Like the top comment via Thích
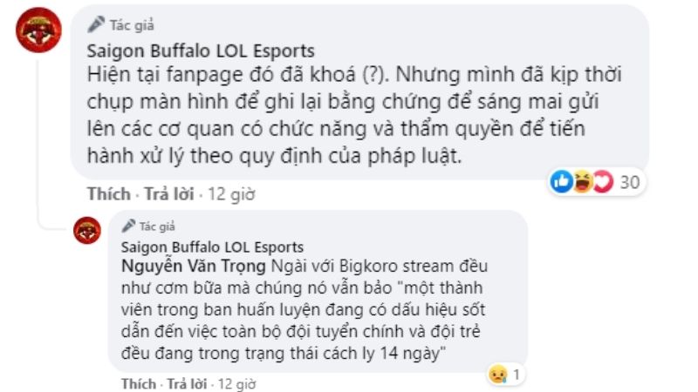This screenshot has width=698, height=392. (x=108, y=194)
